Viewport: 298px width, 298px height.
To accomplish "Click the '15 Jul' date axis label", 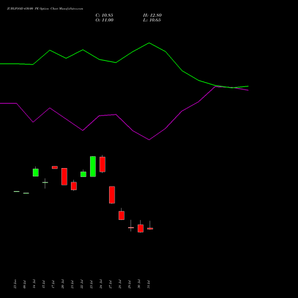I will tap(44, 284).
